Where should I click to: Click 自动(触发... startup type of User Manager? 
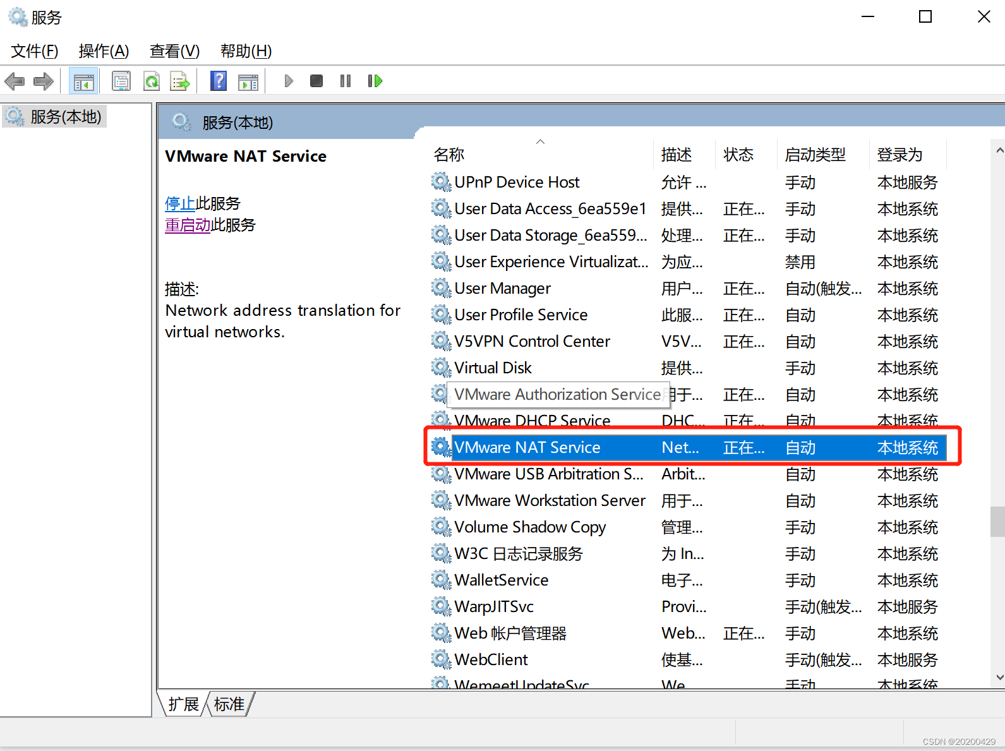click(823, 288)
